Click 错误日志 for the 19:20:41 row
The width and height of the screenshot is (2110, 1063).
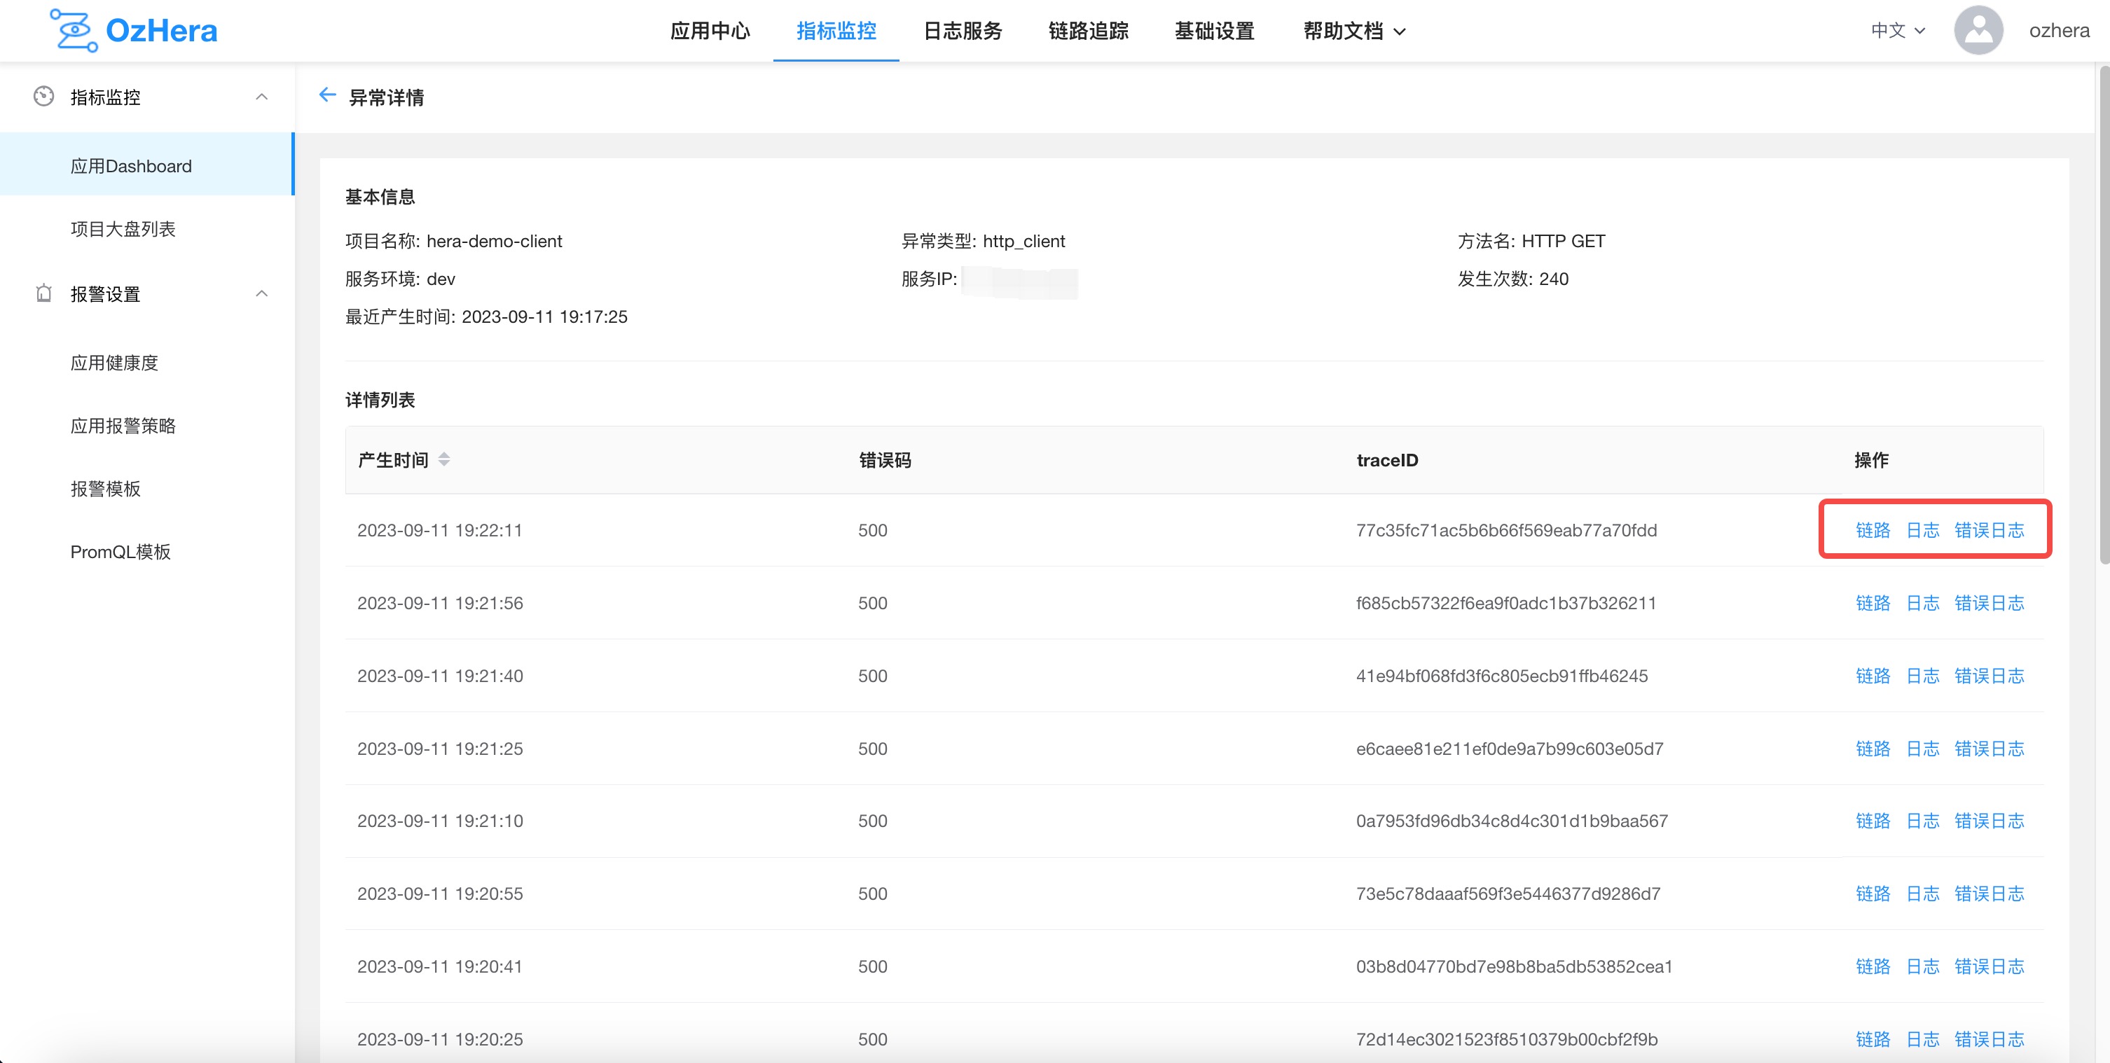(x=1989, y=966)
